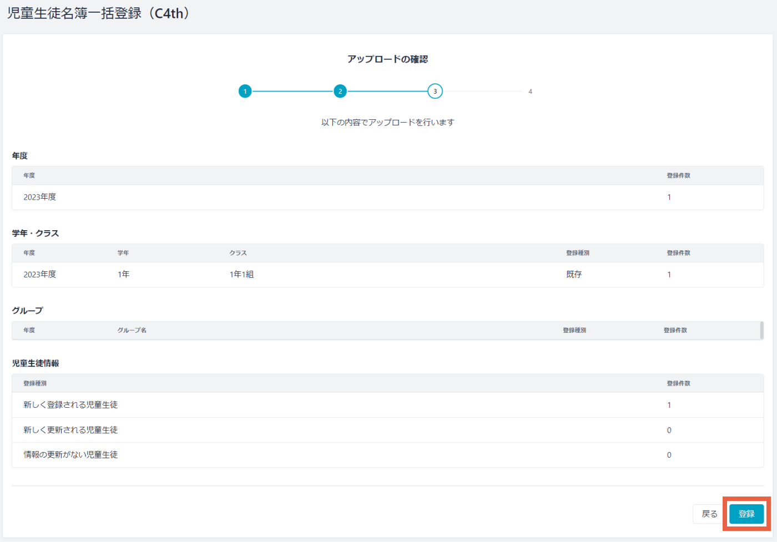Click 2023年度 in the 学年・クラス table

click(x=40, y=274)
